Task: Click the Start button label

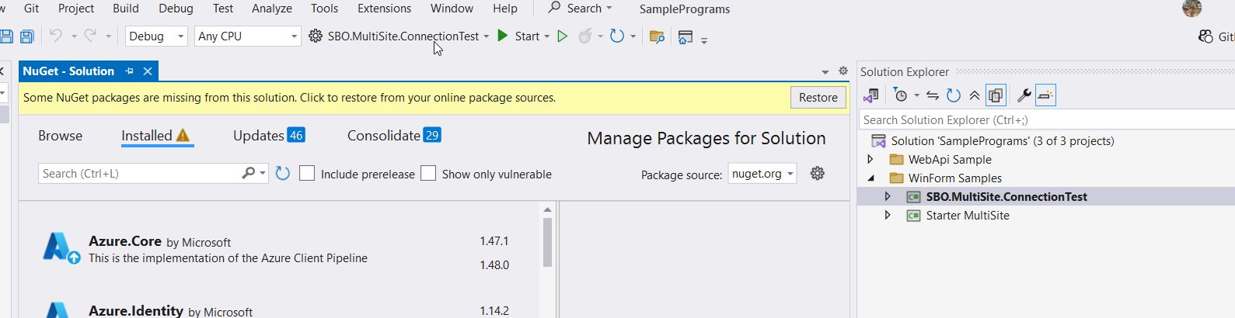Action: tap(527, 36)
